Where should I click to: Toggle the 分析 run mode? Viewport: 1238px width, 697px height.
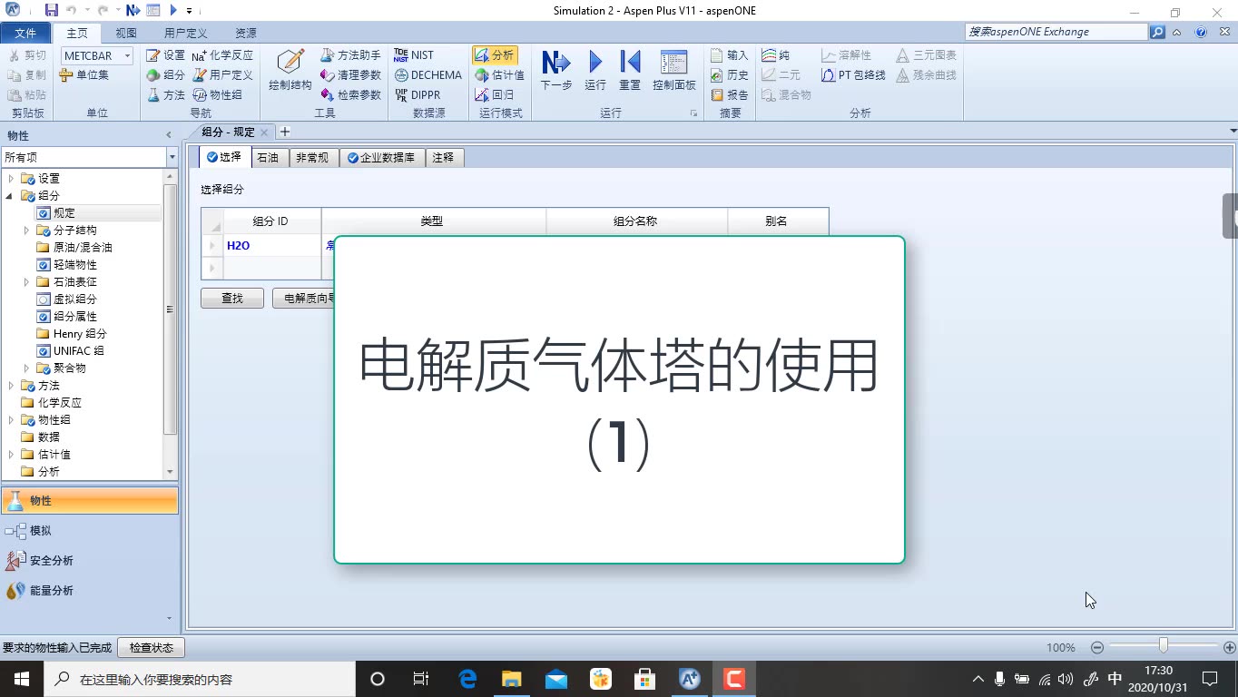point(498,54)
